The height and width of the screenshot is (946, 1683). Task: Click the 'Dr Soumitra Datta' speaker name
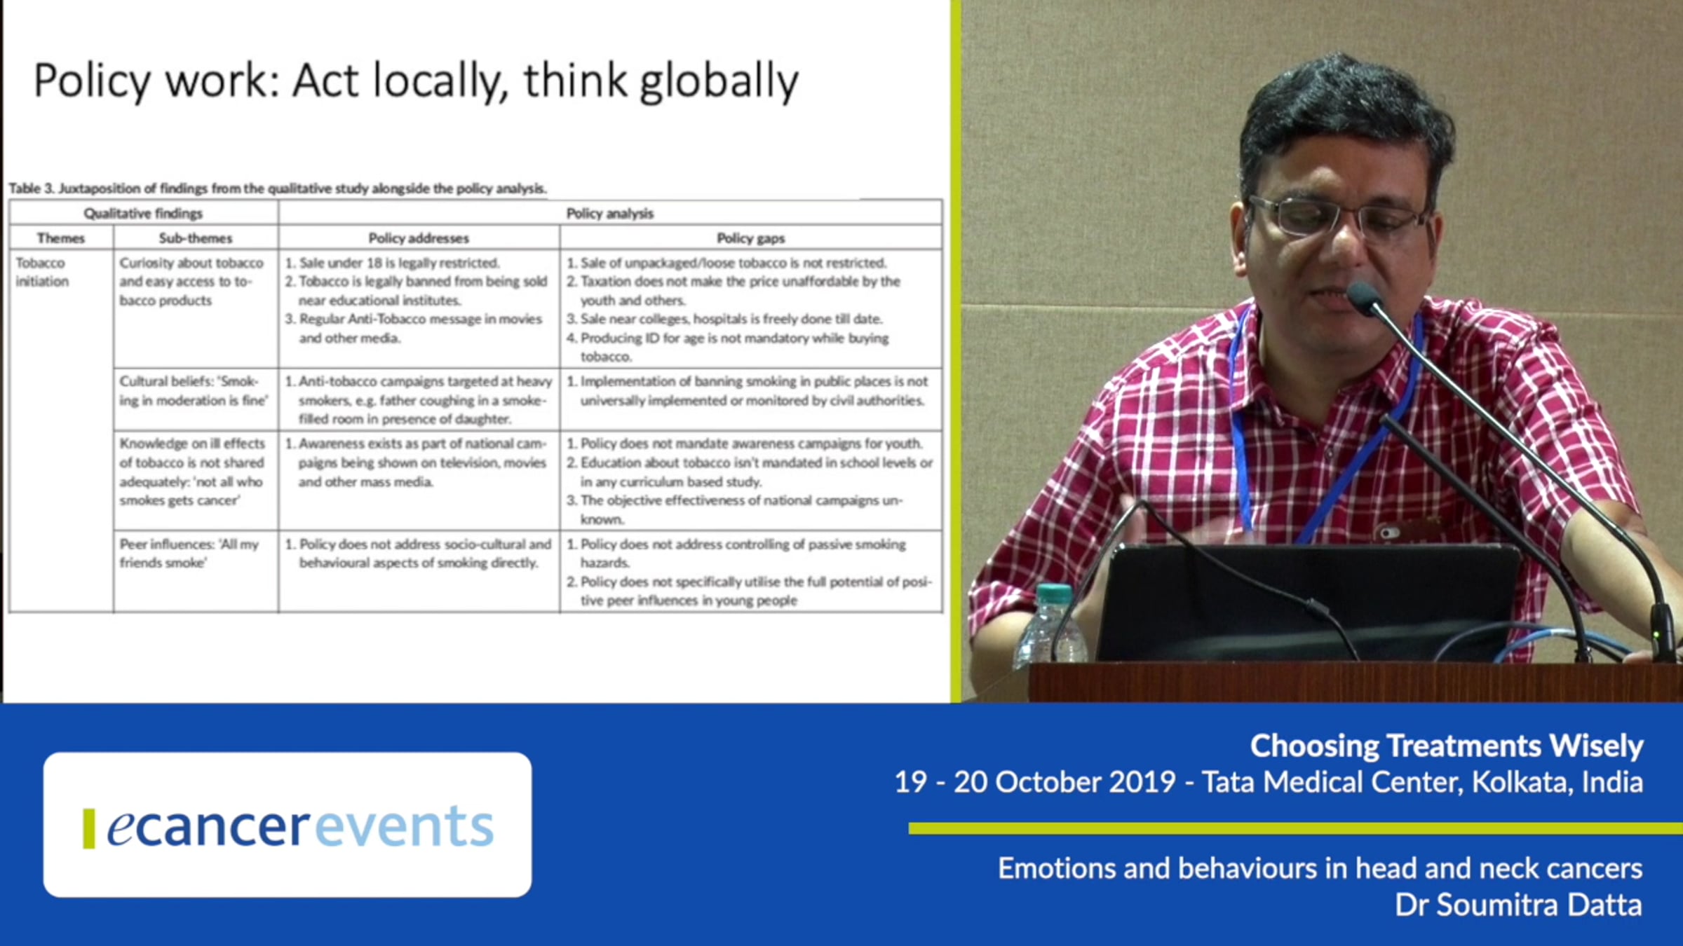point(1518,905)
